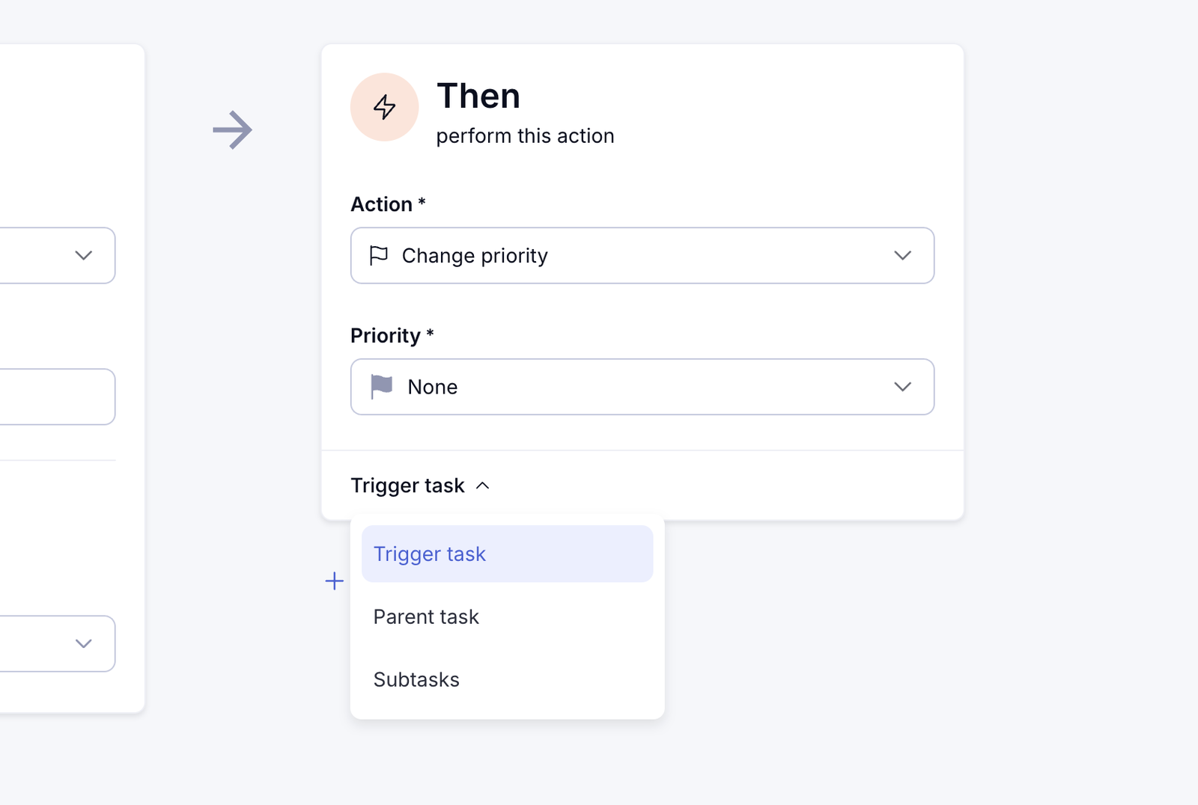Click the Trigger task label in card footer
Image resolution: width=1198 pixels, height=805 pixels.
click(407, 486)
